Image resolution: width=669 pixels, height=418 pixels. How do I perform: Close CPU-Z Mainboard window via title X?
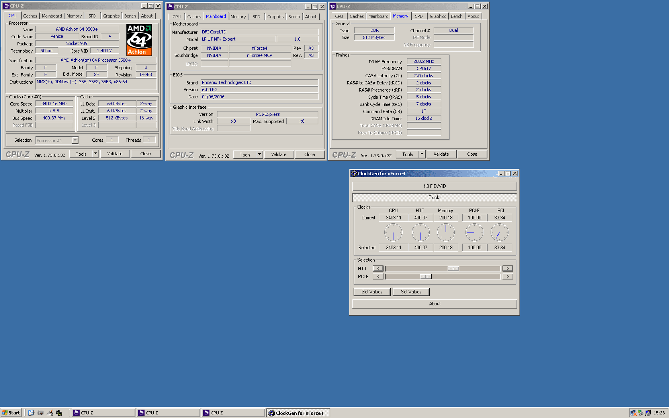coord(322,7)
